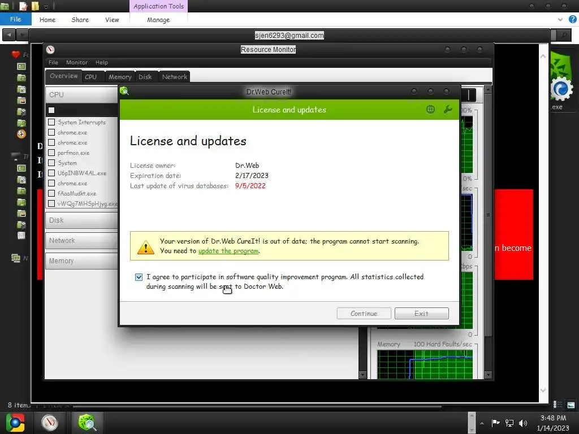Click the Continue button

click(364, 313)
